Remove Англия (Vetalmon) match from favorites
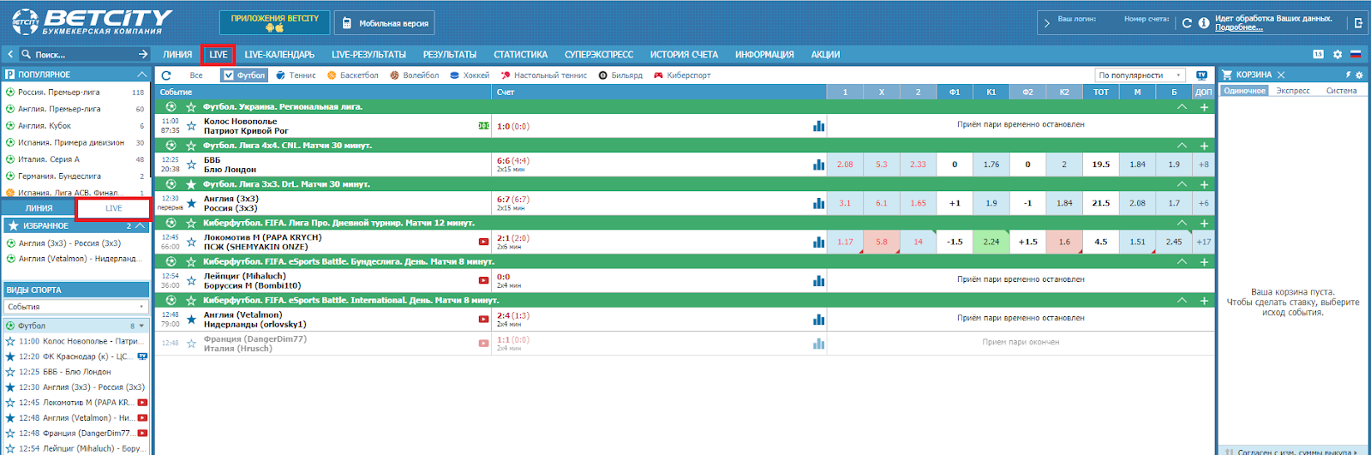Viewport: 1371px width, 455px height. 191,320
